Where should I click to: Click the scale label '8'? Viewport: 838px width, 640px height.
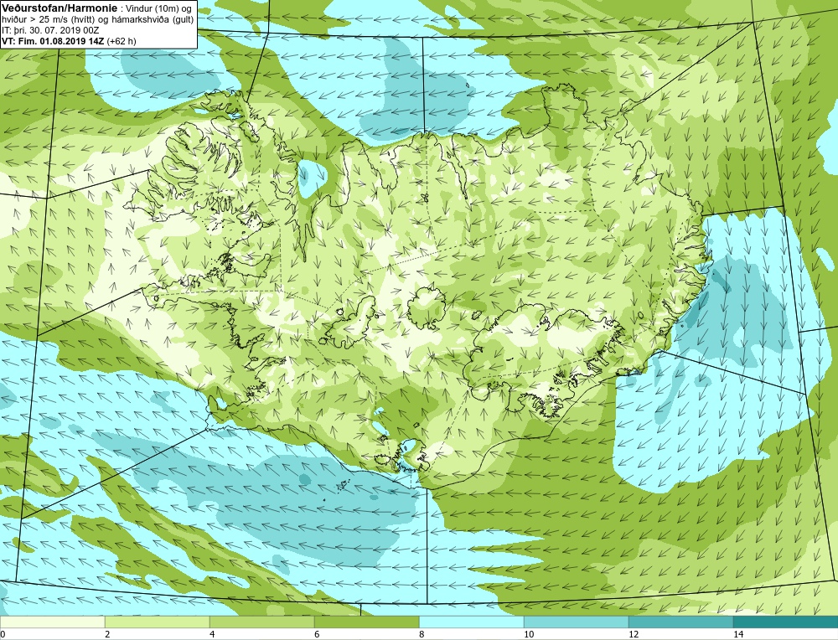(422, 634)
